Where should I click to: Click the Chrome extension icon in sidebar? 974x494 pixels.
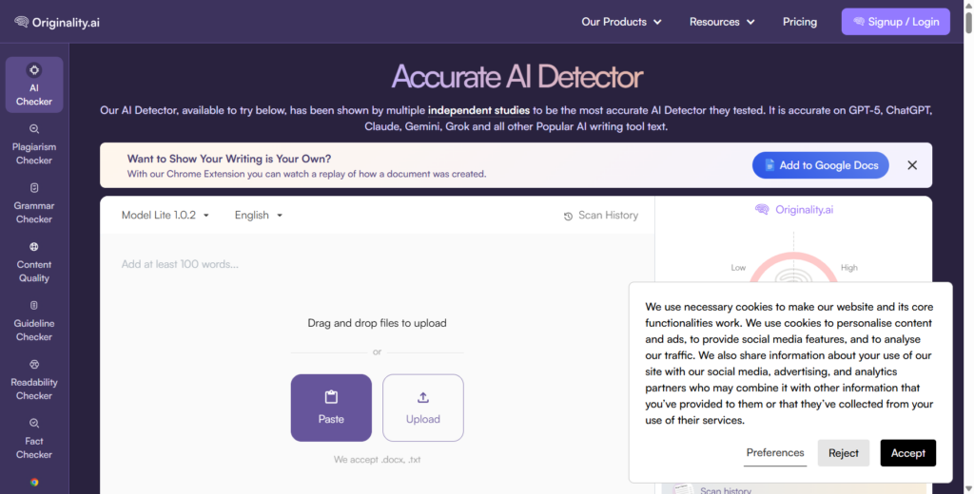pyautogui.click(x=34, y=483)
